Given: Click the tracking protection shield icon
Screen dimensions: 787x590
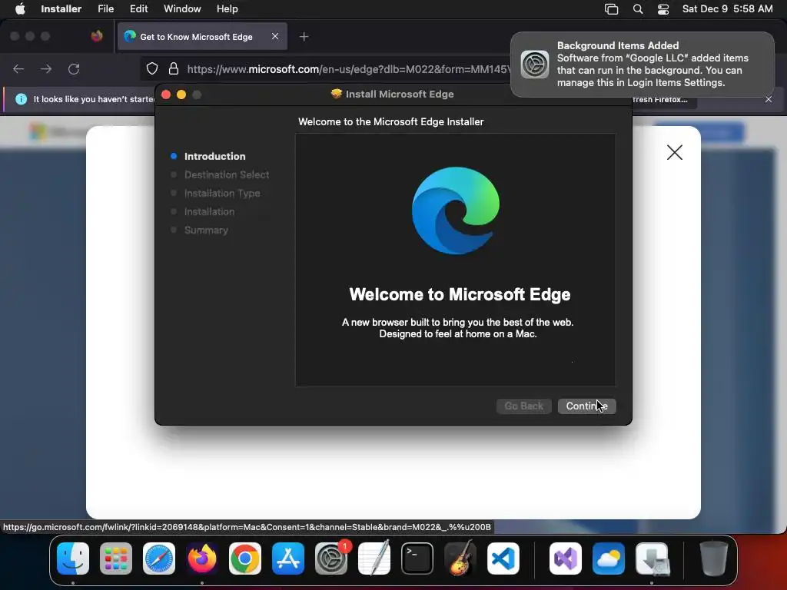Looking at the screenshot, I should 151,68.
